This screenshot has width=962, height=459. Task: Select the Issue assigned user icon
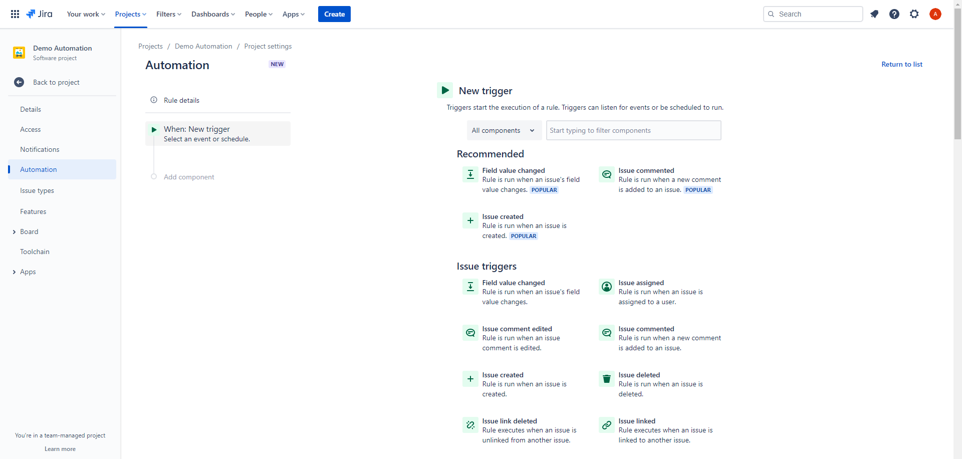tap(606, 287)
